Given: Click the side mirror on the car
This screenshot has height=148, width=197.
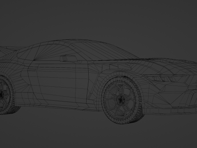Looking at the screenshot, I should coord(69,58).
